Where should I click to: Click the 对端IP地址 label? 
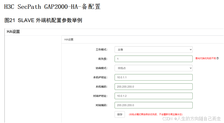(100, 96)
